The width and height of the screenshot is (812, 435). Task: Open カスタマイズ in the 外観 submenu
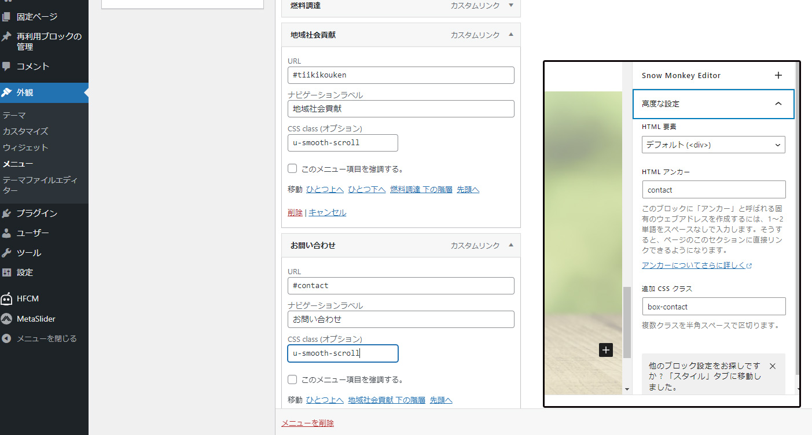click(25, 131)
